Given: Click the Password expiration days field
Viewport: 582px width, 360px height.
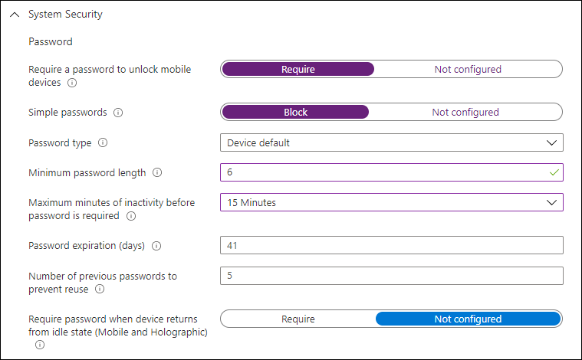Looking at the screenshot, I should [x=391, y=246].
